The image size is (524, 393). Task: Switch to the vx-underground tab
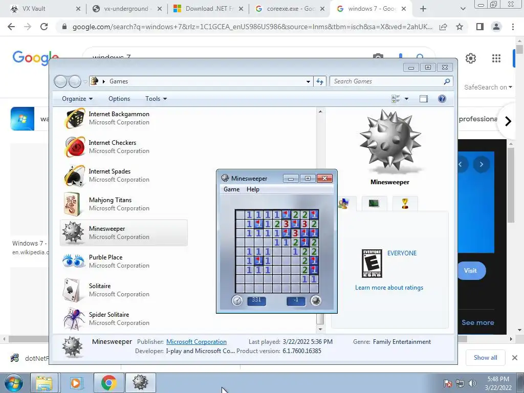[126, 9]
